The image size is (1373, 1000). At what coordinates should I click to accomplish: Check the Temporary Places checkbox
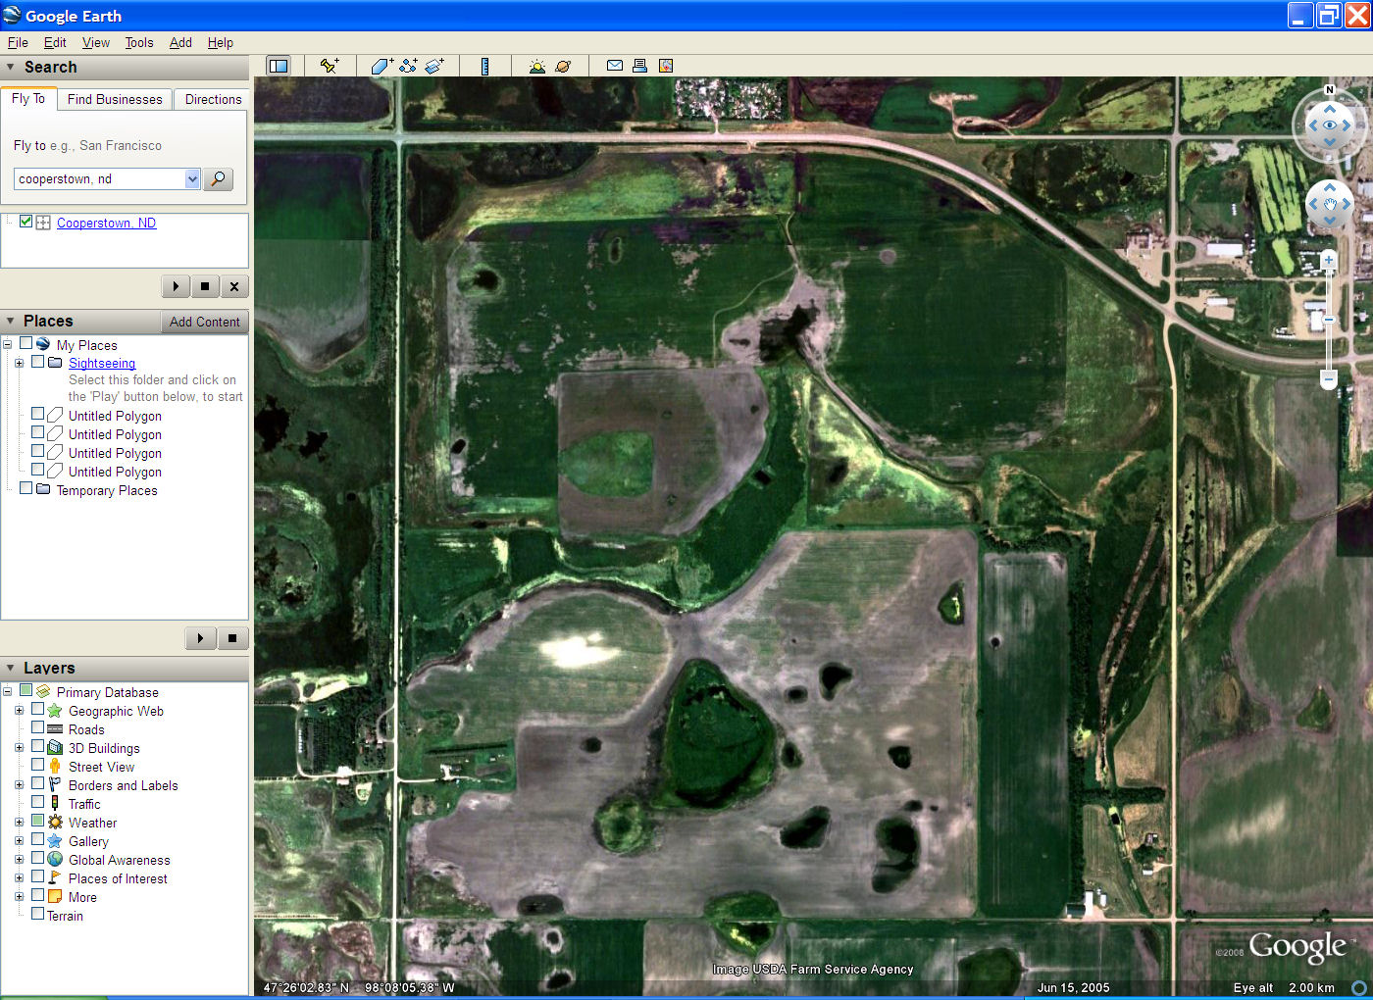click(26, 488)
